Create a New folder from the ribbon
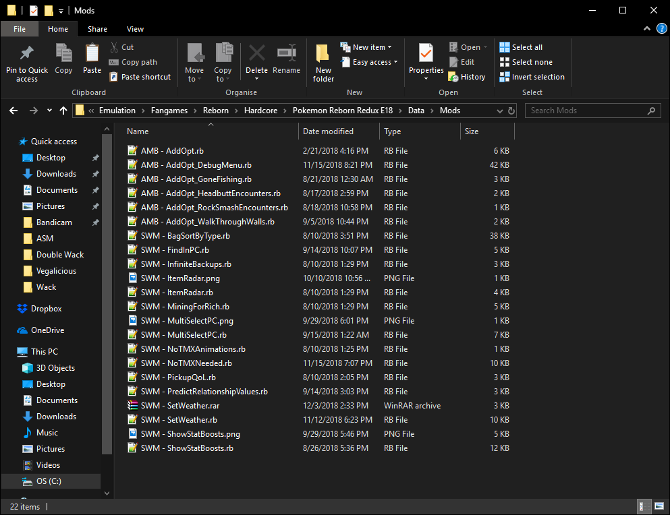The height and width of the screenshot is (515, 670). 323,63
